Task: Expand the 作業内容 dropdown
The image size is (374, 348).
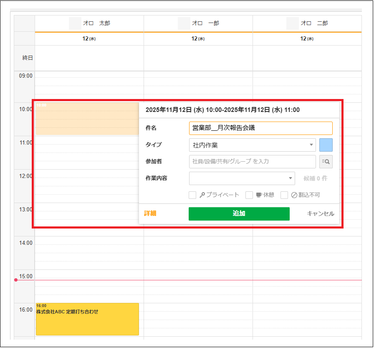Action: (242, 178)
